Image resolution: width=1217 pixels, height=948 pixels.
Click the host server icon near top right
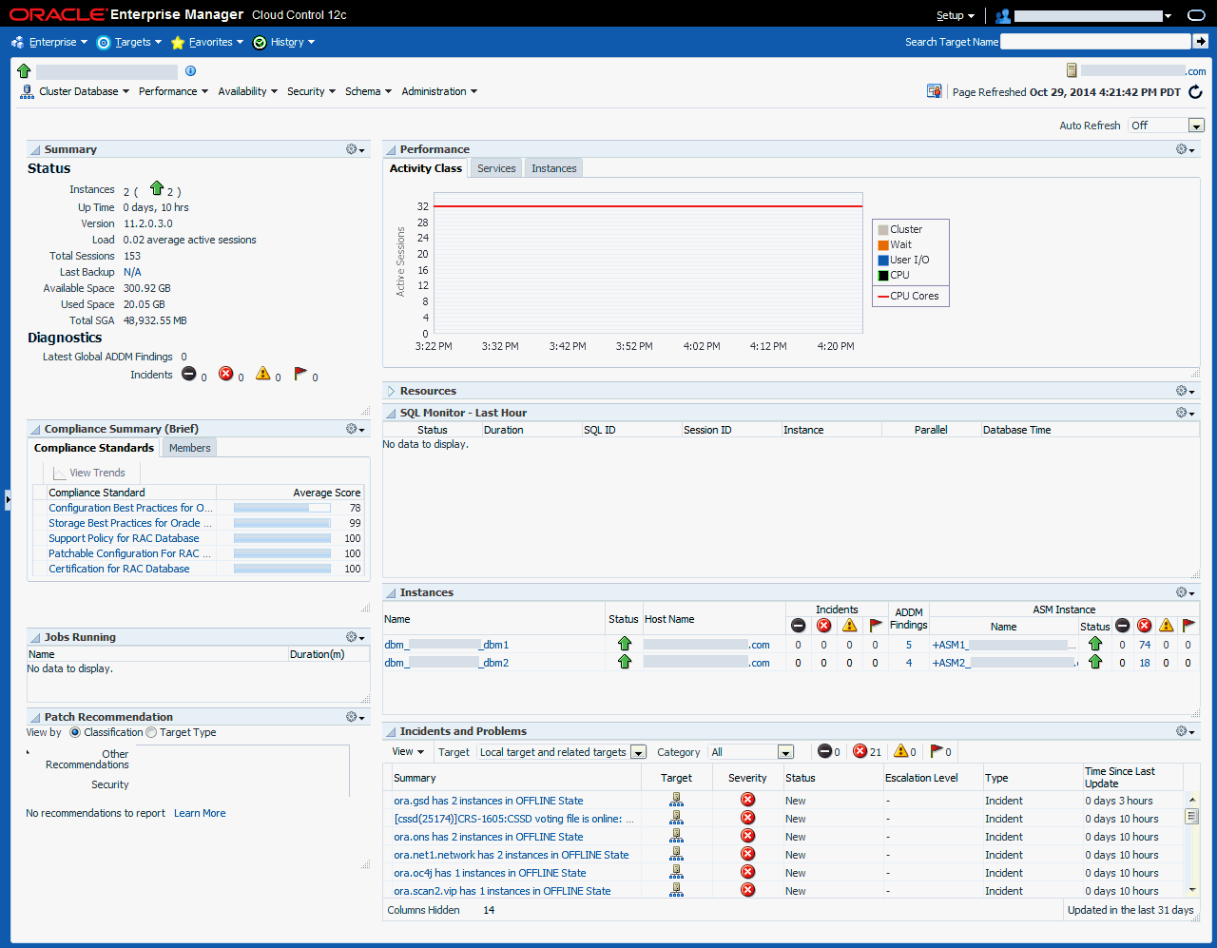(x=1072, y=70)
